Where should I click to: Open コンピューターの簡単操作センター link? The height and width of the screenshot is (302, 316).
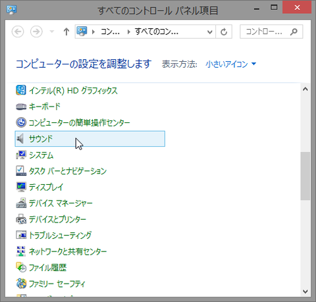(80, 122)
